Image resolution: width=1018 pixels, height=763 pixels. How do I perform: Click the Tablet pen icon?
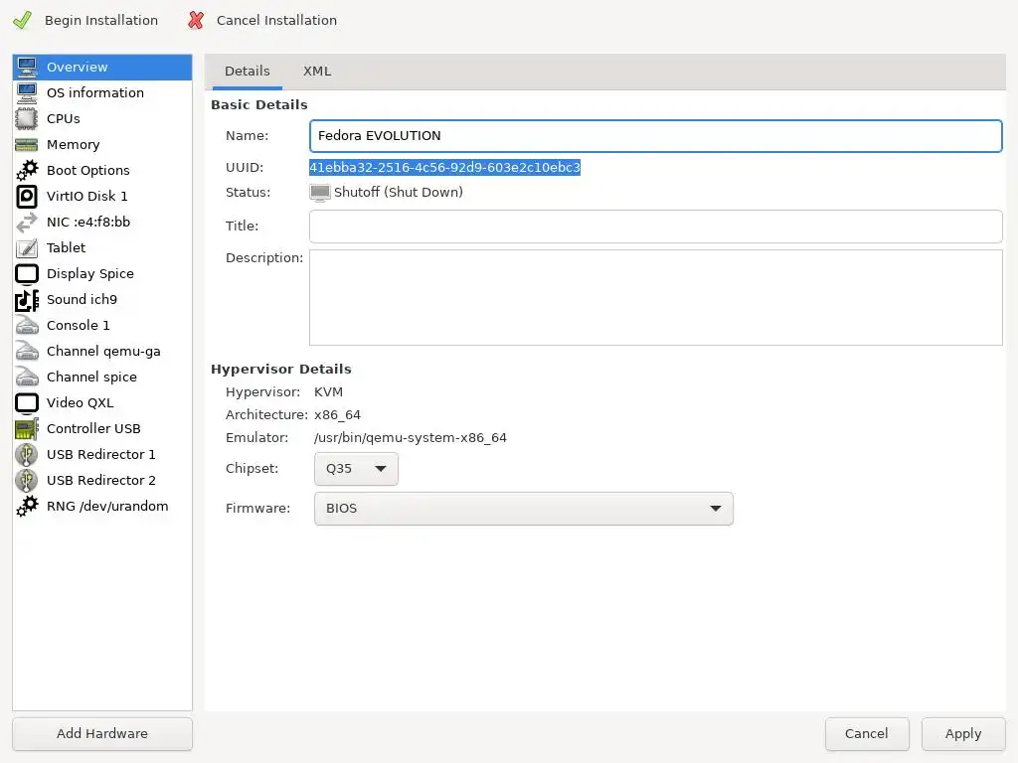click(27, 247)
